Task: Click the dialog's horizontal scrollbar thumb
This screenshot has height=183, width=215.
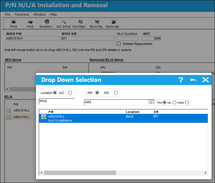Action: pyautogui.click(x=80, y=173)
